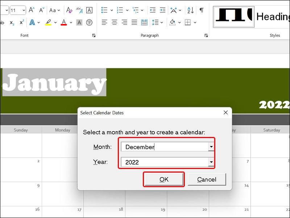This screenshot has height=218, width=290.
Task: Expand font color dropdown arrow
Action: tap(71, 23)
